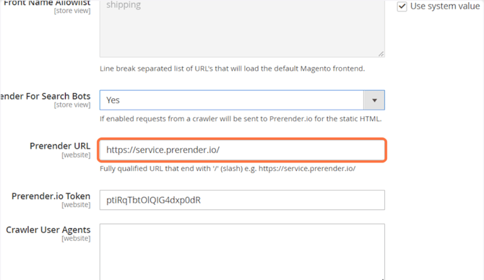Click the 'Fully qualified URL' hint text
The width and height of the screenshot is (484, 280).
(x=228, y=169)
